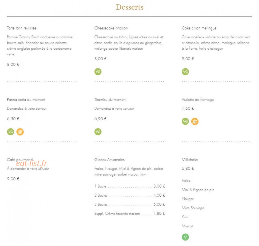Click the 8,00 € price of Cheesecake Maison
The width and height of the screenshot is (259, 246).
(100, 59)
